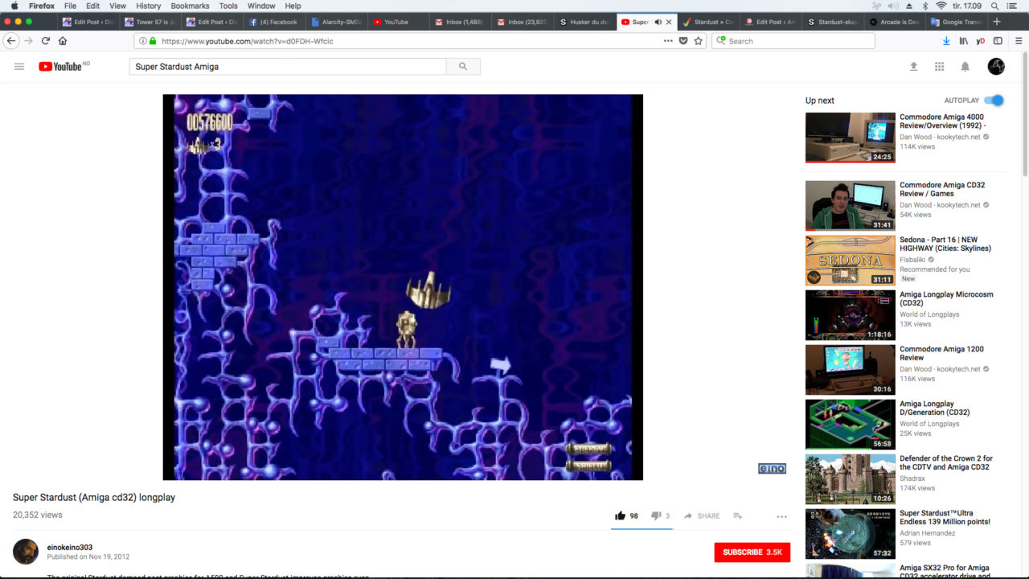Click the Add to playlist icon

pyautogui.click(x=738, y=515)
